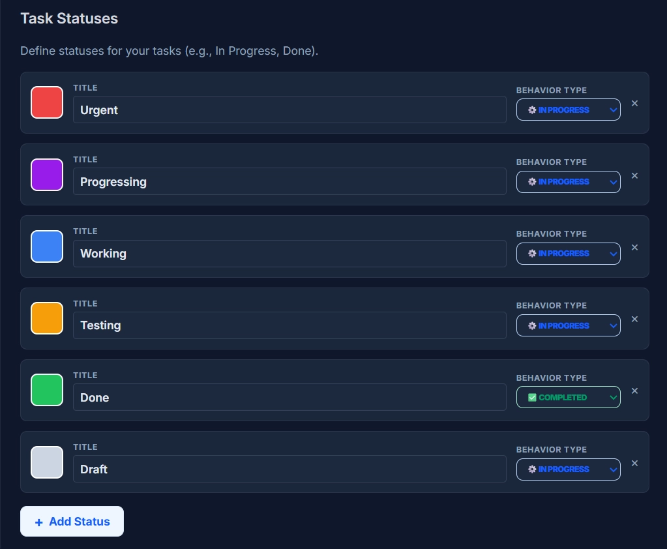The height and width of the screenshot is (549, 667).
Task: Expand the Completed dropdown on the Done row
Action: [x=568, y=397]
